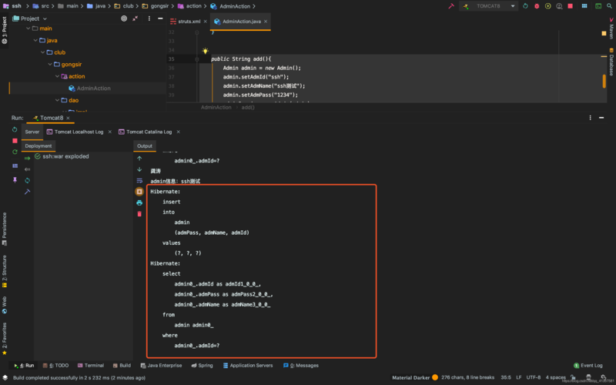Click the up arrow in Output toolbar
616x385 pixels.
(x=139, y=159)
